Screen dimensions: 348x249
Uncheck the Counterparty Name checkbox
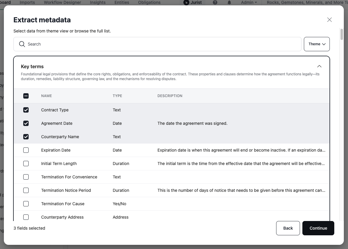coord(26,137)
